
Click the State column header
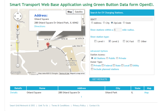(138, 88)
